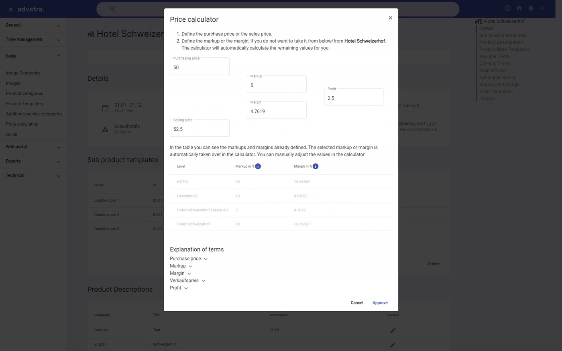The width and height of the screenshot is (562, 351).
Task: Click the category shapes icon beside Luxushotels
Action: pyautogui.click(x=105, y=129)
